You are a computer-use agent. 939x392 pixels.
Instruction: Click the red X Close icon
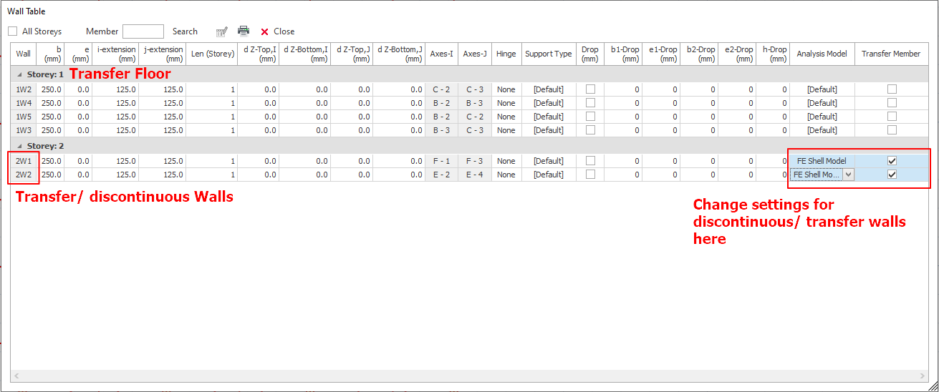[x=264, y=31]
